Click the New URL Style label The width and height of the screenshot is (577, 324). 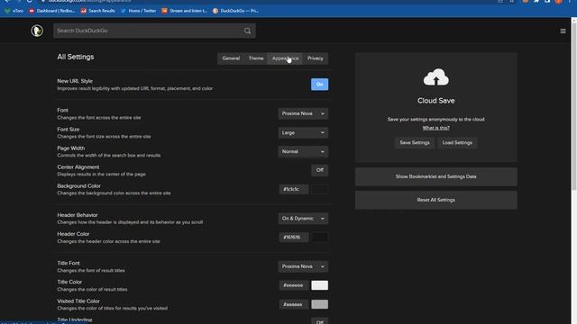pos(75,81)
